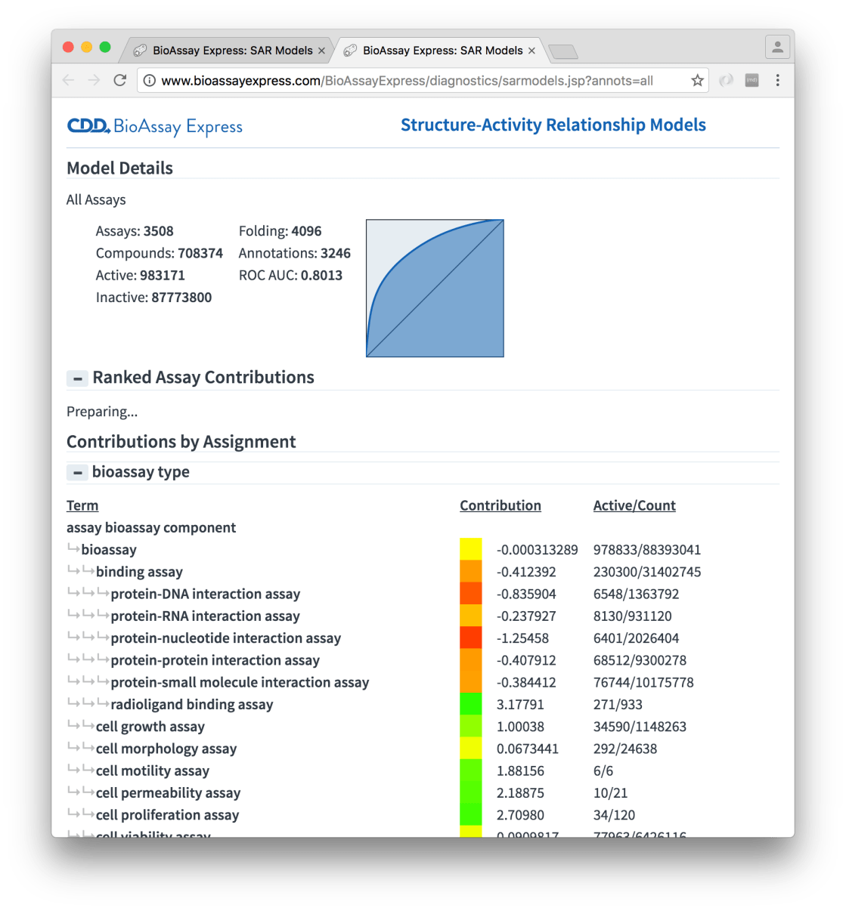846x911 pixels.
Task: Switch to the first BioAssay Express tab
Action: coord(227,51)
